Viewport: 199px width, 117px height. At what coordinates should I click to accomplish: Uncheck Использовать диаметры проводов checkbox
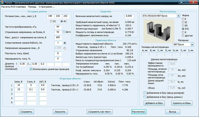(x=31, y=69)
